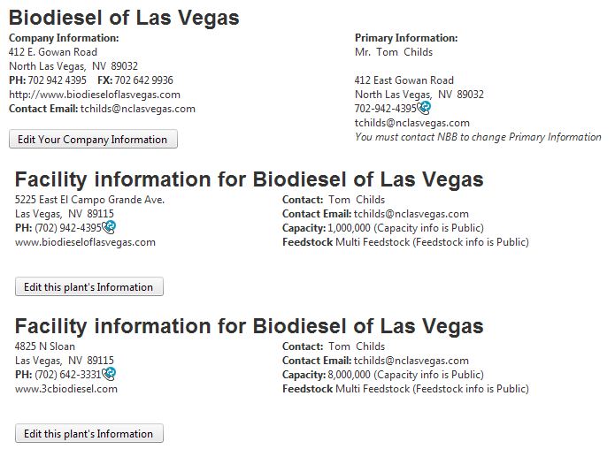The height and width of the screenshot is (449, 615).
Task: Edit plant information for the N Sloan facility
Action: tap(89, 434)
